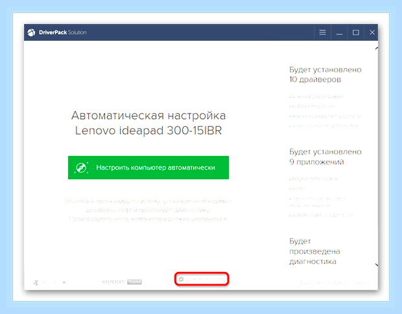Image resolution: width=402 pixels, height=314 pixels.
Task: Click 'Будет установлено 9 приложений' heading
Action: pyautogui.click(x=325, y=157)
